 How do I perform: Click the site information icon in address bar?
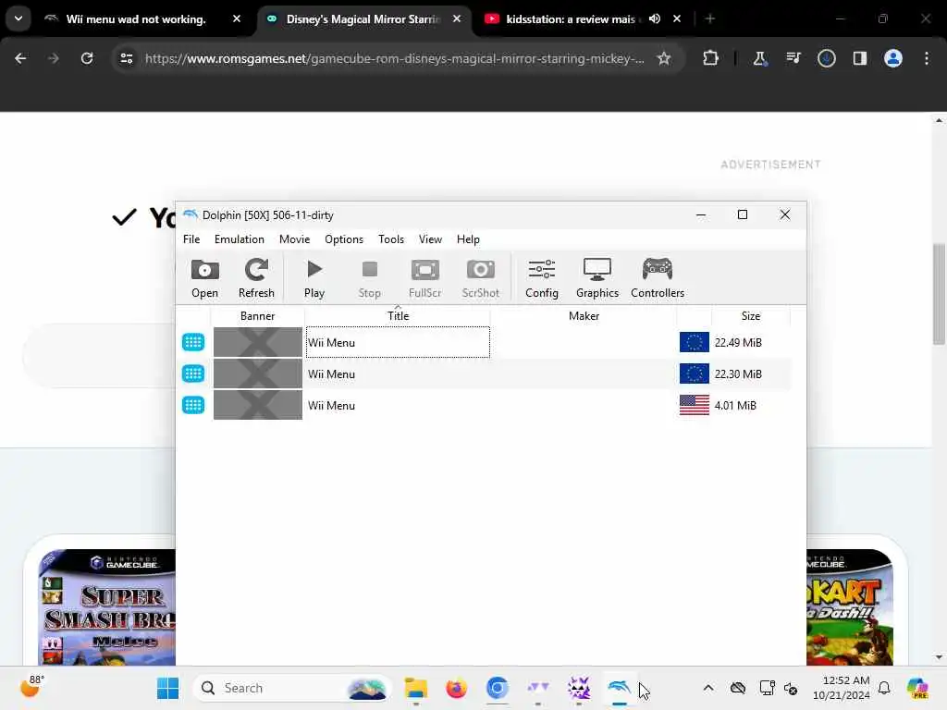pyautogui.click(x=126, y=58)
